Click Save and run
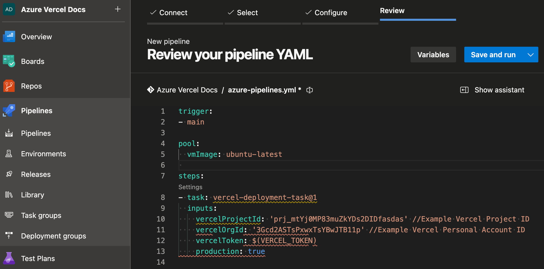The image size is (544, 269). click(493, 54)
